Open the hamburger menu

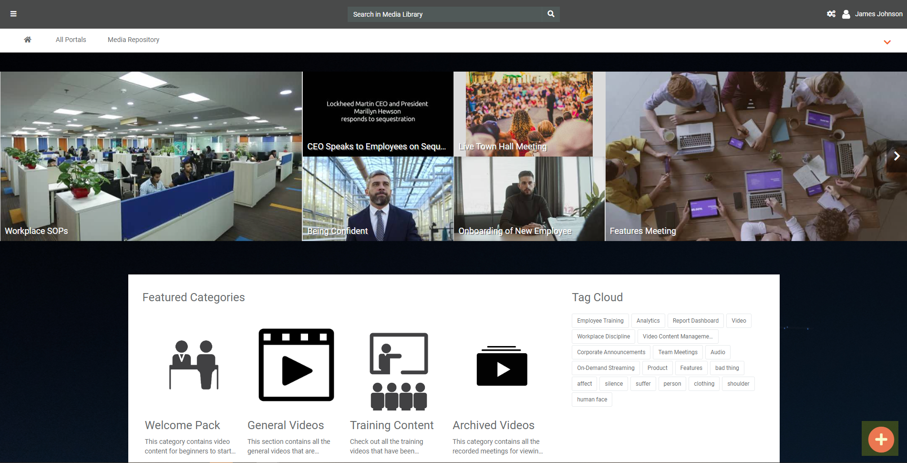click(x=13, y=14)
